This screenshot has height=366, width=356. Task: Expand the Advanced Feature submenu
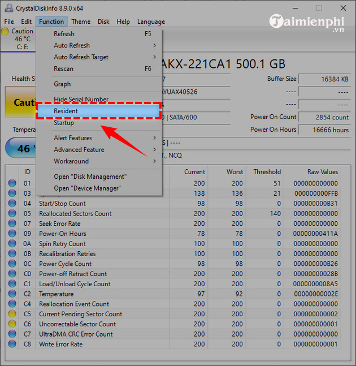[x=99, y=149]
